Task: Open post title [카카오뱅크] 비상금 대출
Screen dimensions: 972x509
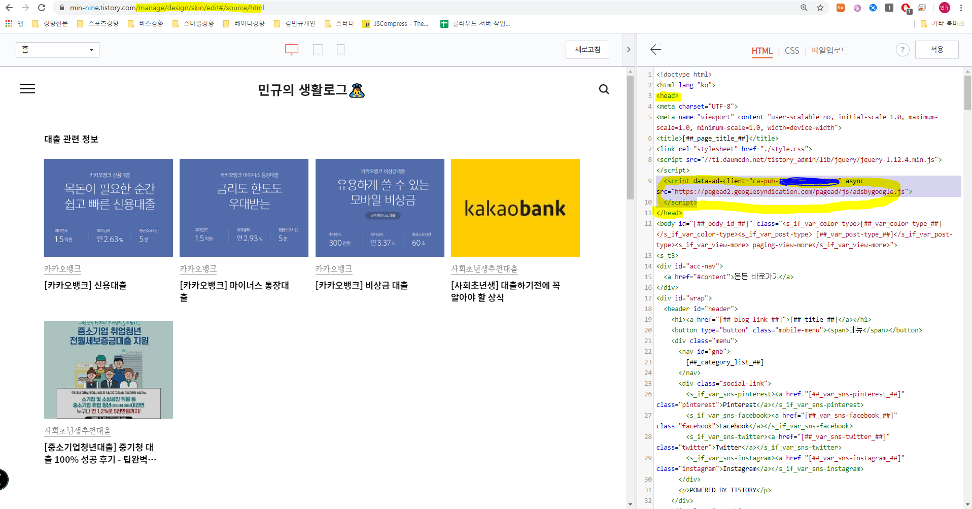Action: tap(362, 285)
